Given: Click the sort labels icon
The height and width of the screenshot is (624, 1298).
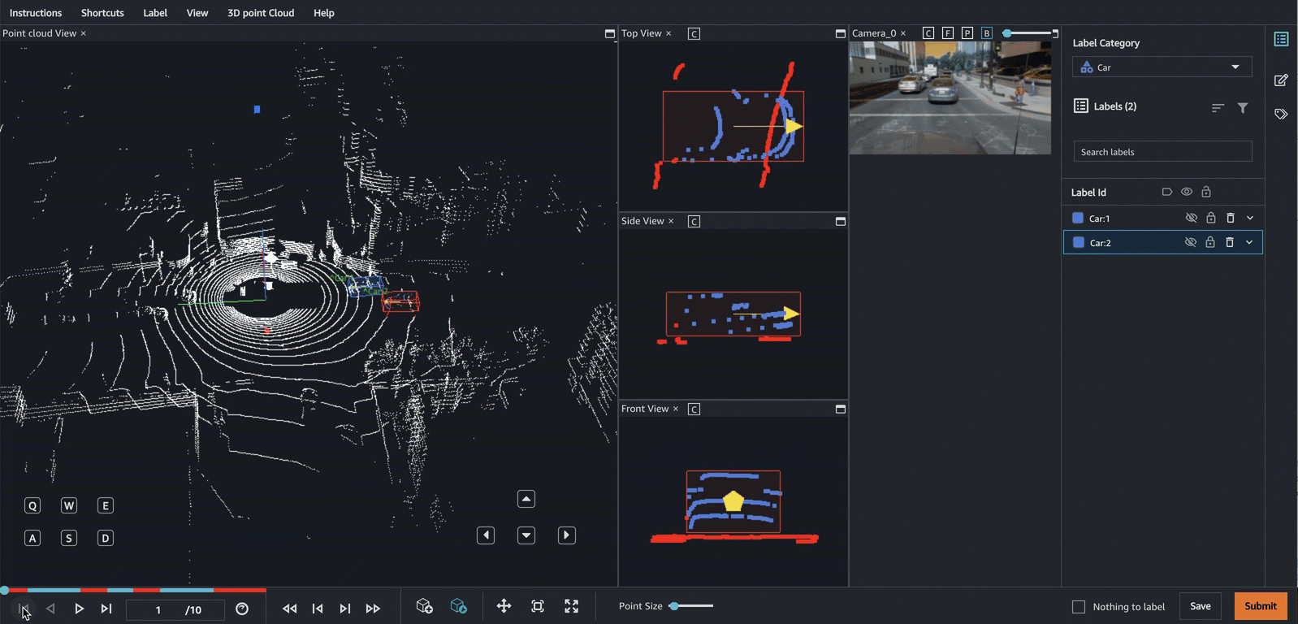Looking at the screenshot, I should pyautogui.click(x=1218, y=107).
